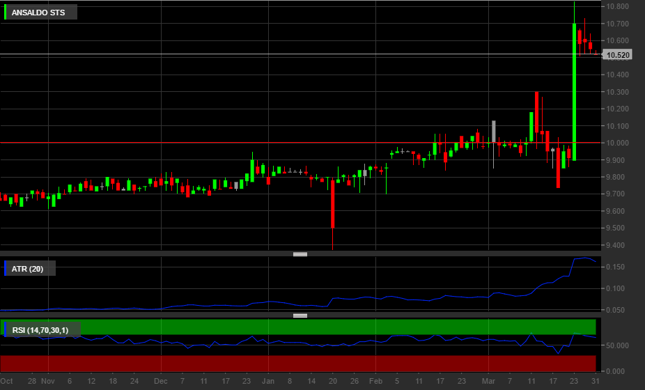Click the green color bar beside ANSALDO STS

(x=5, y=12)
